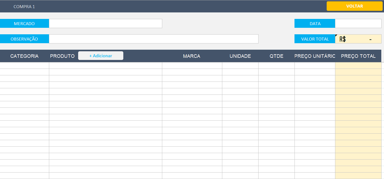The width and height of the screenshot is (384, 179).
Task: Select first empty cell under QTDE
Action: 276,66
